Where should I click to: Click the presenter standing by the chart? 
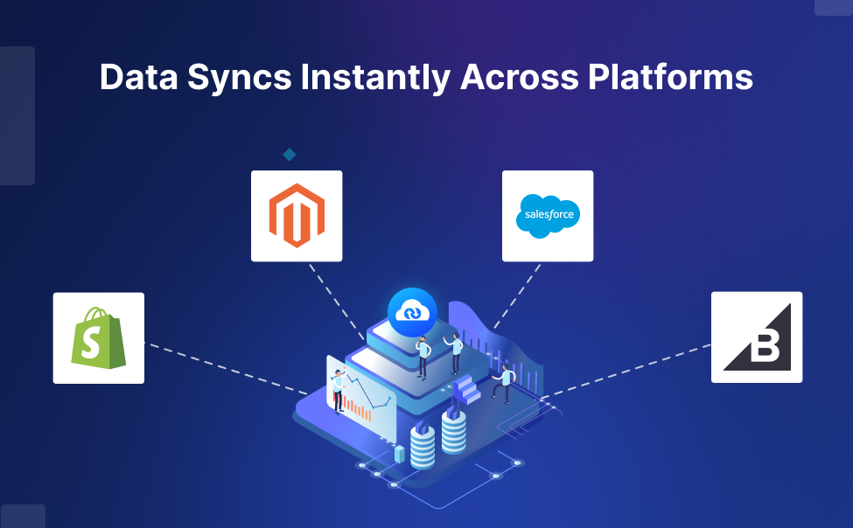click(x=338, y=391)
